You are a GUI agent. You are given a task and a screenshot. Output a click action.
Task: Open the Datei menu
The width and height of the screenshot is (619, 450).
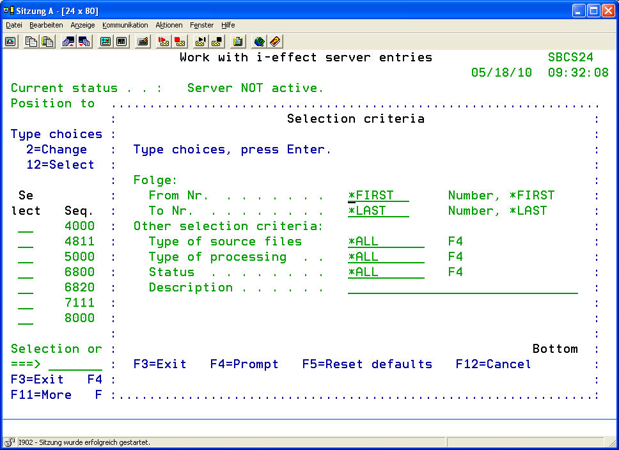tap(14, 25)
